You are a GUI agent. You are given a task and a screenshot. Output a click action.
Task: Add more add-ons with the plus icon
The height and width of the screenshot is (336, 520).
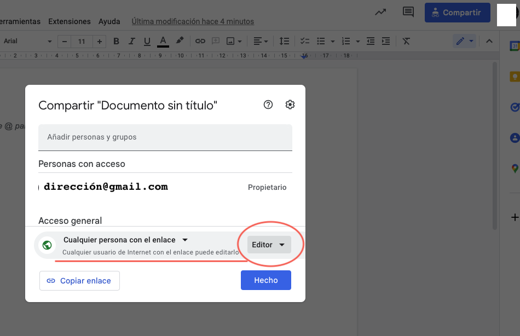515,217
